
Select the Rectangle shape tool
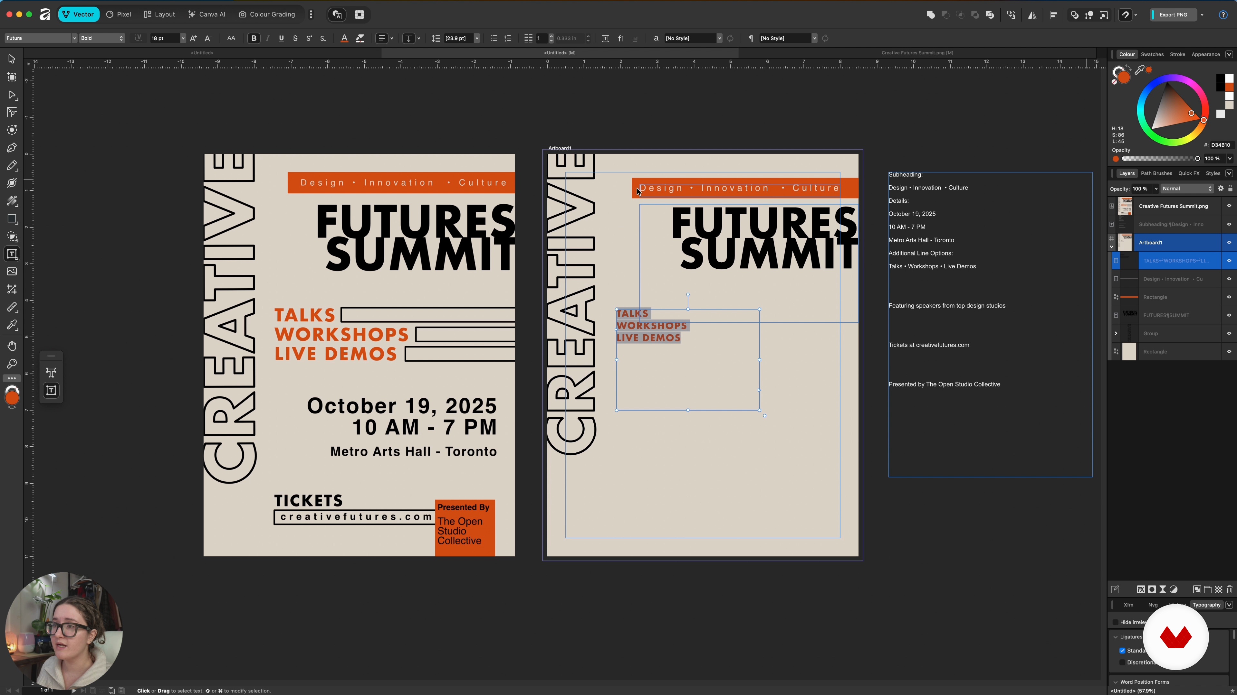tap(12, 219)
